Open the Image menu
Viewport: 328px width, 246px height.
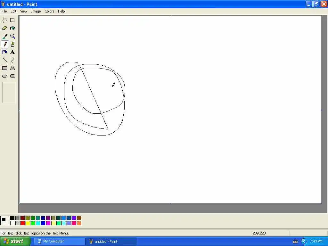[36, 11]
